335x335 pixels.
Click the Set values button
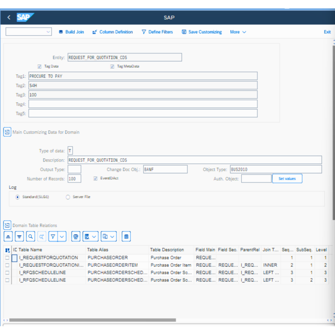pyautogui.click(x=287, y=178)
